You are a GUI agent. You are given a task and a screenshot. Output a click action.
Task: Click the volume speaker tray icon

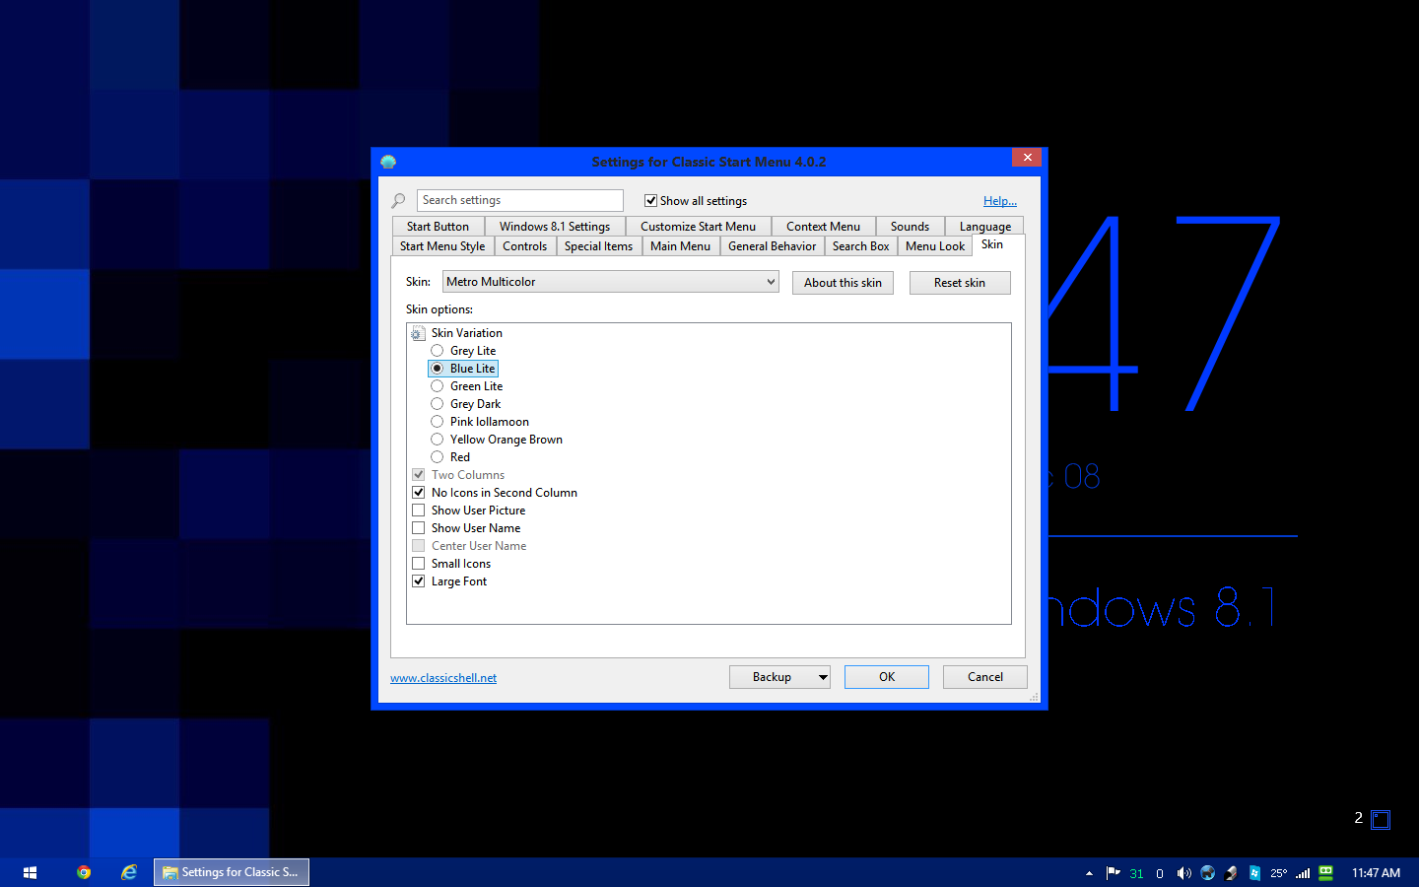[1183, 873]
